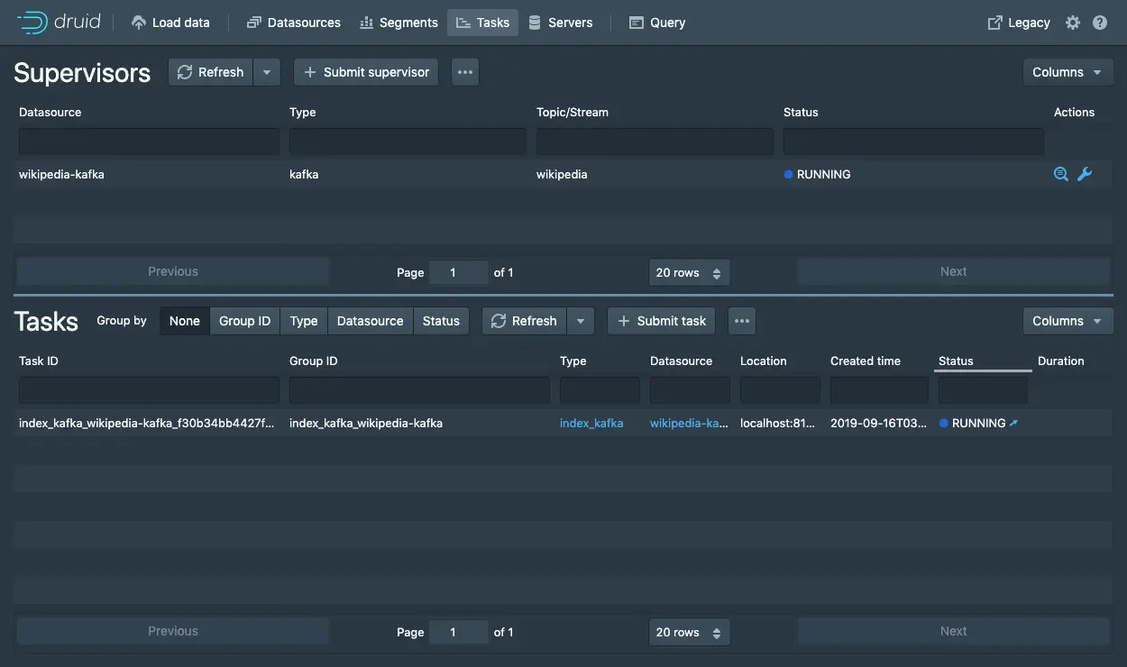This screenshot has height=667, width=1127.
Task: Click the Druid logo
Action: (x=57, y=23)
